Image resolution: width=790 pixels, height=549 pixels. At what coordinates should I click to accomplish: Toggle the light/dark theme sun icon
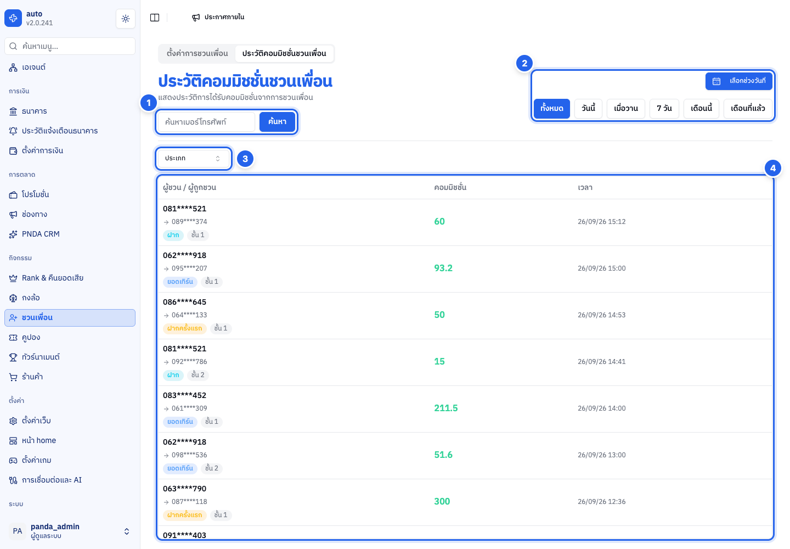coord(126,19)
